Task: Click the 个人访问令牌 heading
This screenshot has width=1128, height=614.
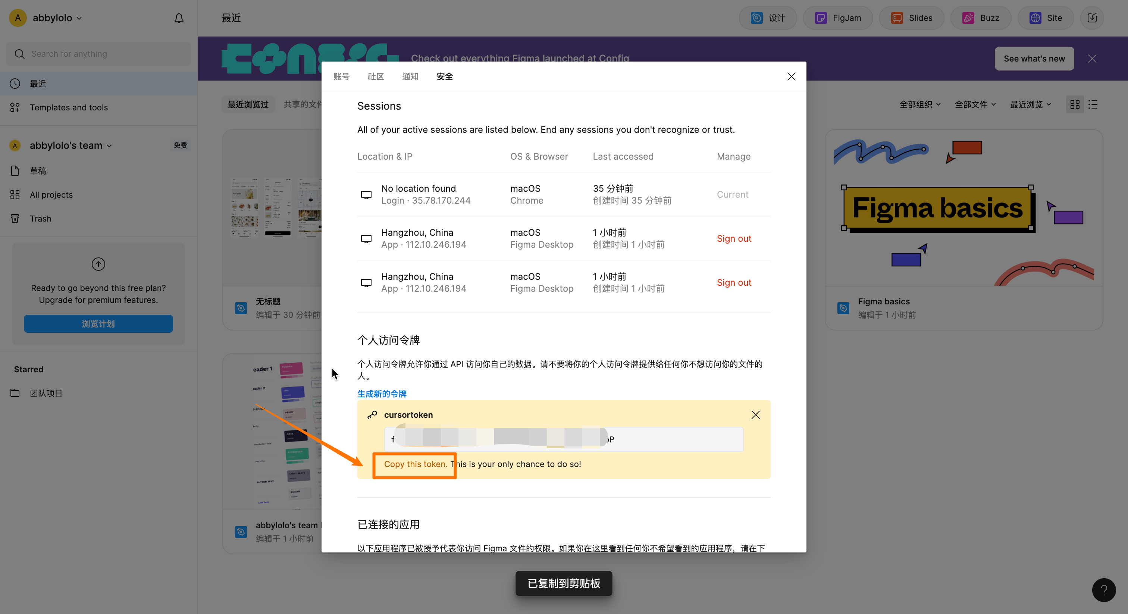Action: click(388, 340)
